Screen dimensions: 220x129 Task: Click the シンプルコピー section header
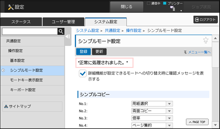(143, 95)
